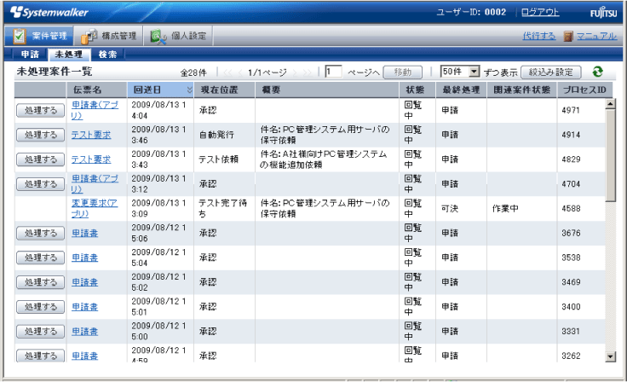
Task: Click the プロセスID column header
Action: coord(584,90)
